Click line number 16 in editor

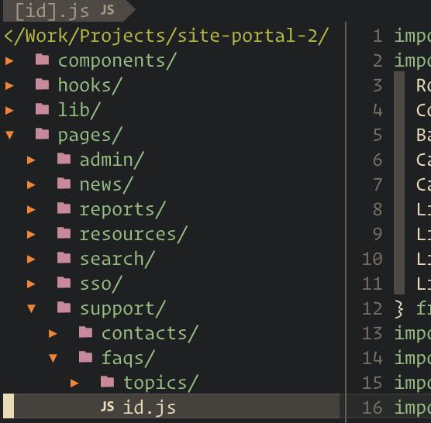[372, 408]
